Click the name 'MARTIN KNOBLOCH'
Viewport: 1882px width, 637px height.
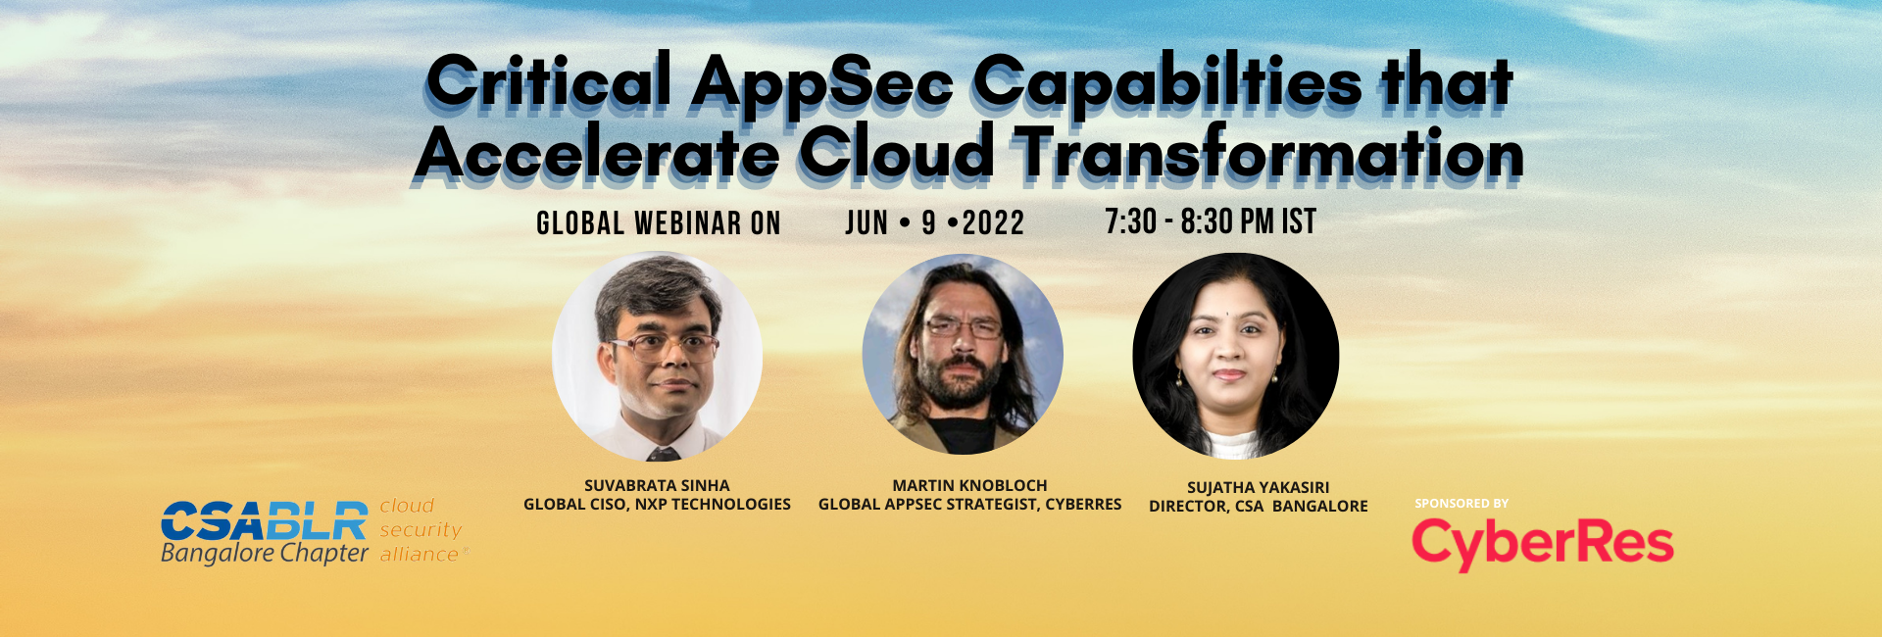click(x=969, y=485)
